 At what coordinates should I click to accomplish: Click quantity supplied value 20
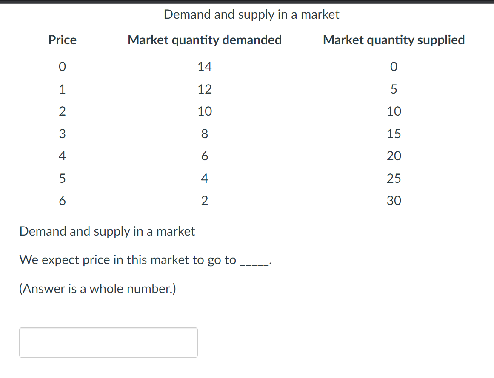pyautogui.click(x=394, y=156)
